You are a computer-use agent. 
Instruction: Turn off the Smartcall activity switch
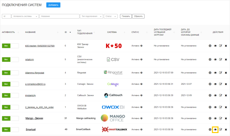(x=11, y=129)
